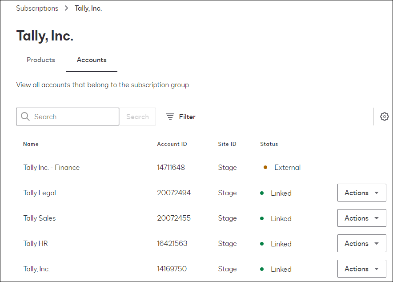Click the Tally, Inc. breadcrumb entry

pyautogui.click(x=88, y=8)
